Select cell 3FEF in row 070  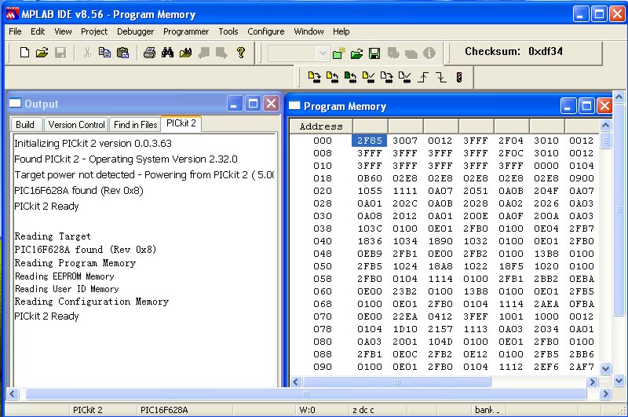point(476,316)
